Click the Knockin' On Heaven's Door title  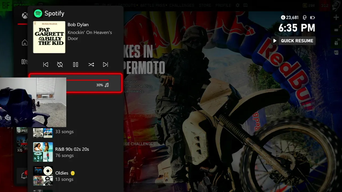(x=90, y=35)
